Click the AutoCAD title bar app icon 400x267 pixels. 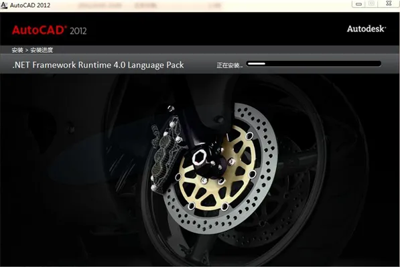click(4, 5)
